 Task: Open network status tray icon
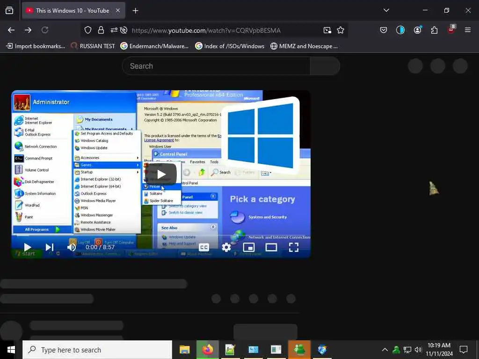point(407,350)
